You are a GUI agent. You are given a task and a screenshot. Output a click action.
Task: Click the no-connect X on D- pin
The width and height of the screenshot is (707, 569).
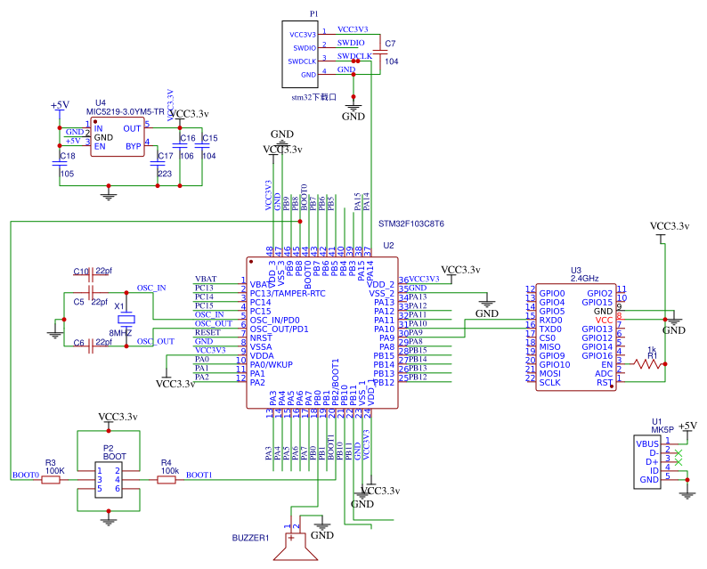click(679, 452)
